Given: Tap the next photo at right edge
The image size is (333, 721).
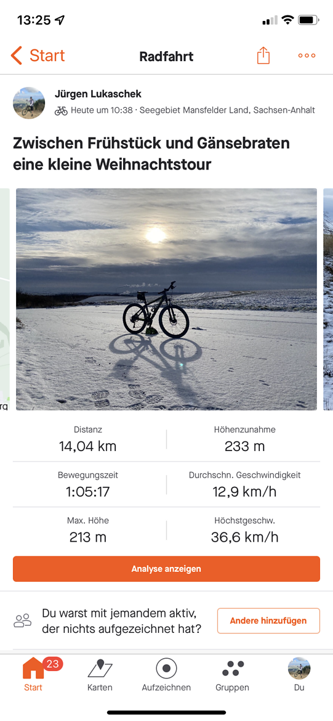Looking at the screenshot, I should point(328,299).
